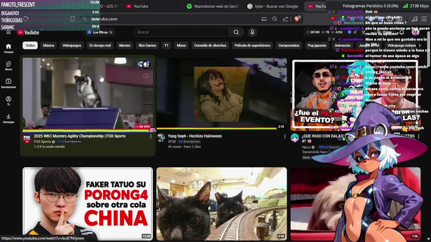Screen dimensions: 431x242
Task: Bookmark this page in address bar
Action: tap(72, 19)
